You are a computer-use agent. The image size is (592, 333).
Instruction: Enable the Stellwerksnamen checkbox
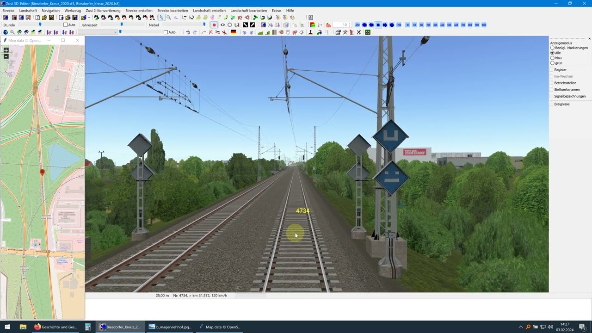pos(552,89)
